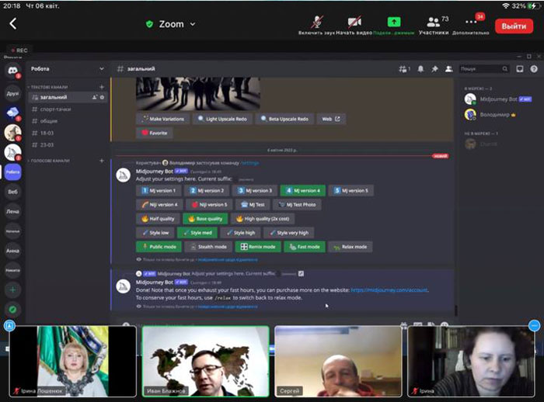The image size is (544, 402).
Task: Open the midjourney.com/account link
Action: pyautogui.click(x=389, y=290)
